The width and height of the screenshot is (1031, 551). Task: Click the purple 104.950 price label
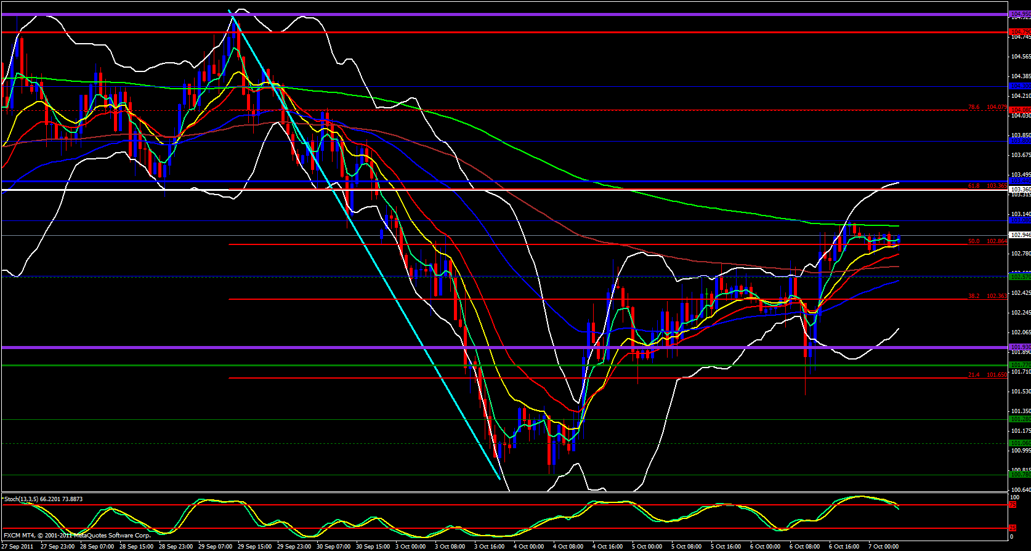pos(1019,14)
